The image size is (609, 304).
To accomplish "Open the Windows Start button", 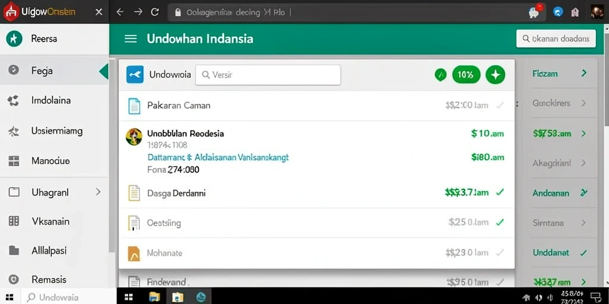I will pyautogui.click(x=10, y=297).
